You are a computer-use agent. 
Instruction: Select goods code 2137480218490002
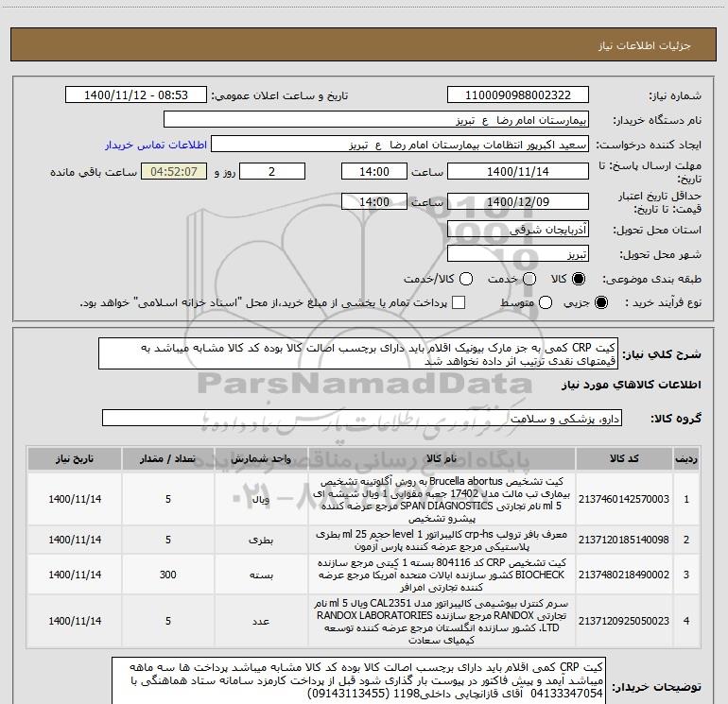click(624, 575)
